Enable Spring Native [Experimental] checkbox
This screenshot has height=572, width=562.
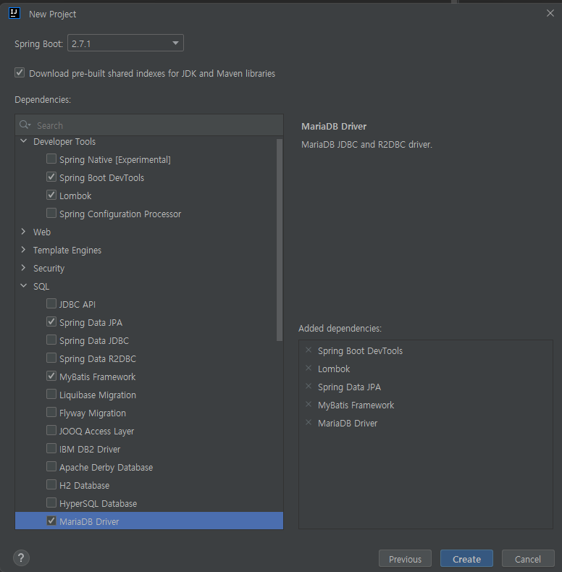tap(51, 159)
